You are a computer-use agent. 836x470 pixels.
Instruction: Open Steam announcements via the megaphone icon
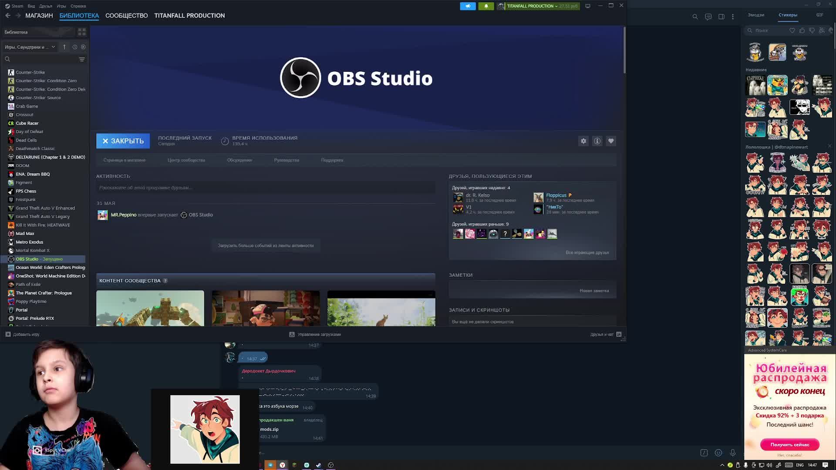pyautogui.click(x=468, y=6)
